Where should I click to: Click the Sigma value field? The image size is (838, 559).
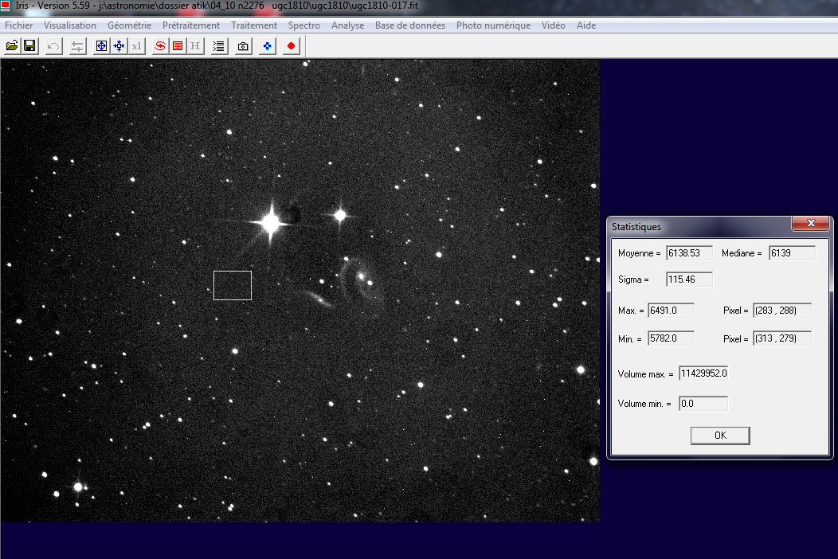(689, 279)
